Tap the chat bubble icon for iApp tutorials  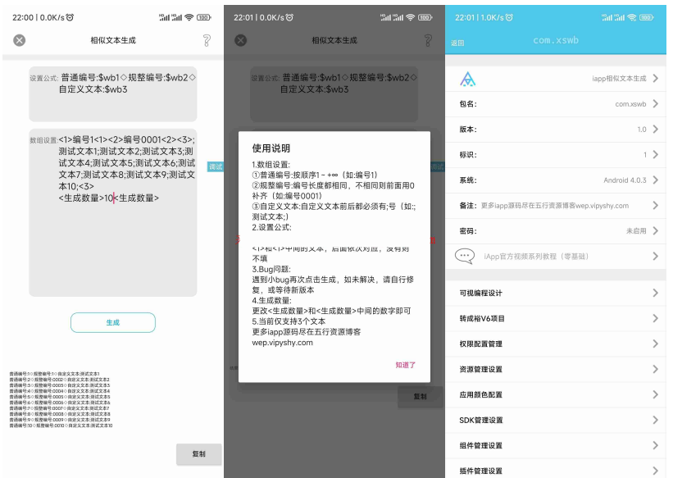pos(465,257)
